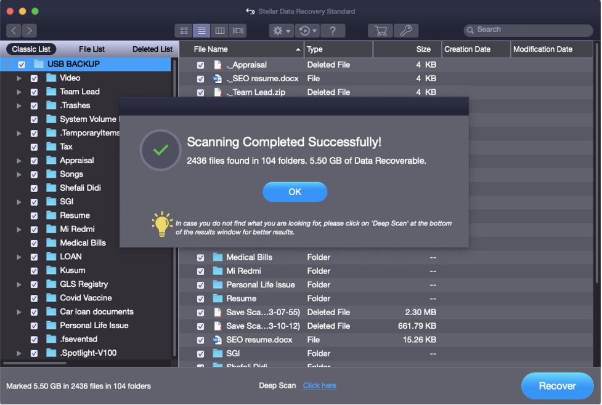Click the back navigation arrow
This screenshot has height=405, width=602.
coord(14,30)
